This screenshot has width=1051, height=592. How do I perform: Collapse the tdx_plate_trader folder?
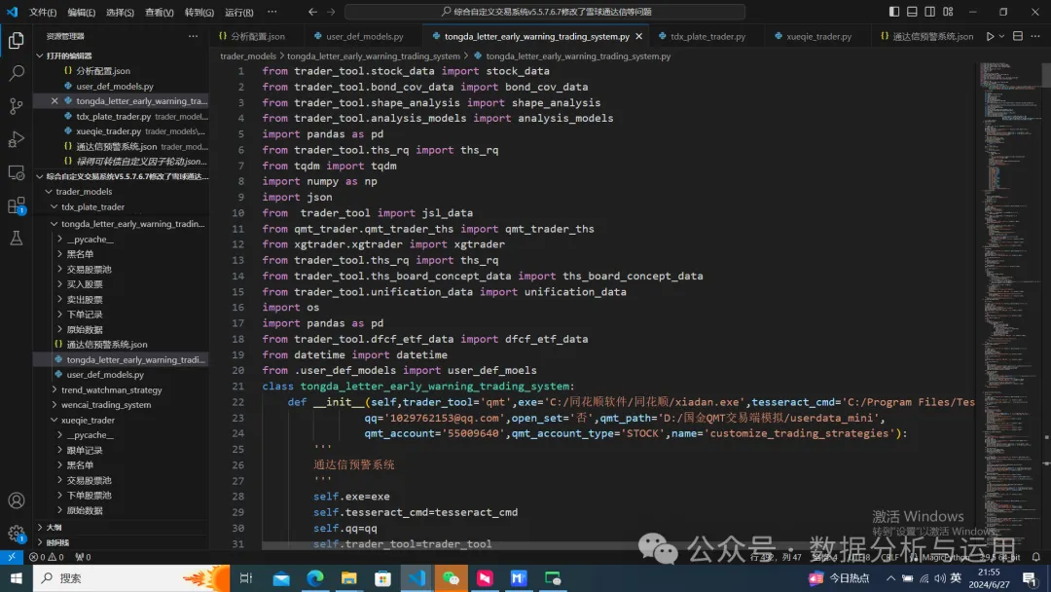coord(54,207)
